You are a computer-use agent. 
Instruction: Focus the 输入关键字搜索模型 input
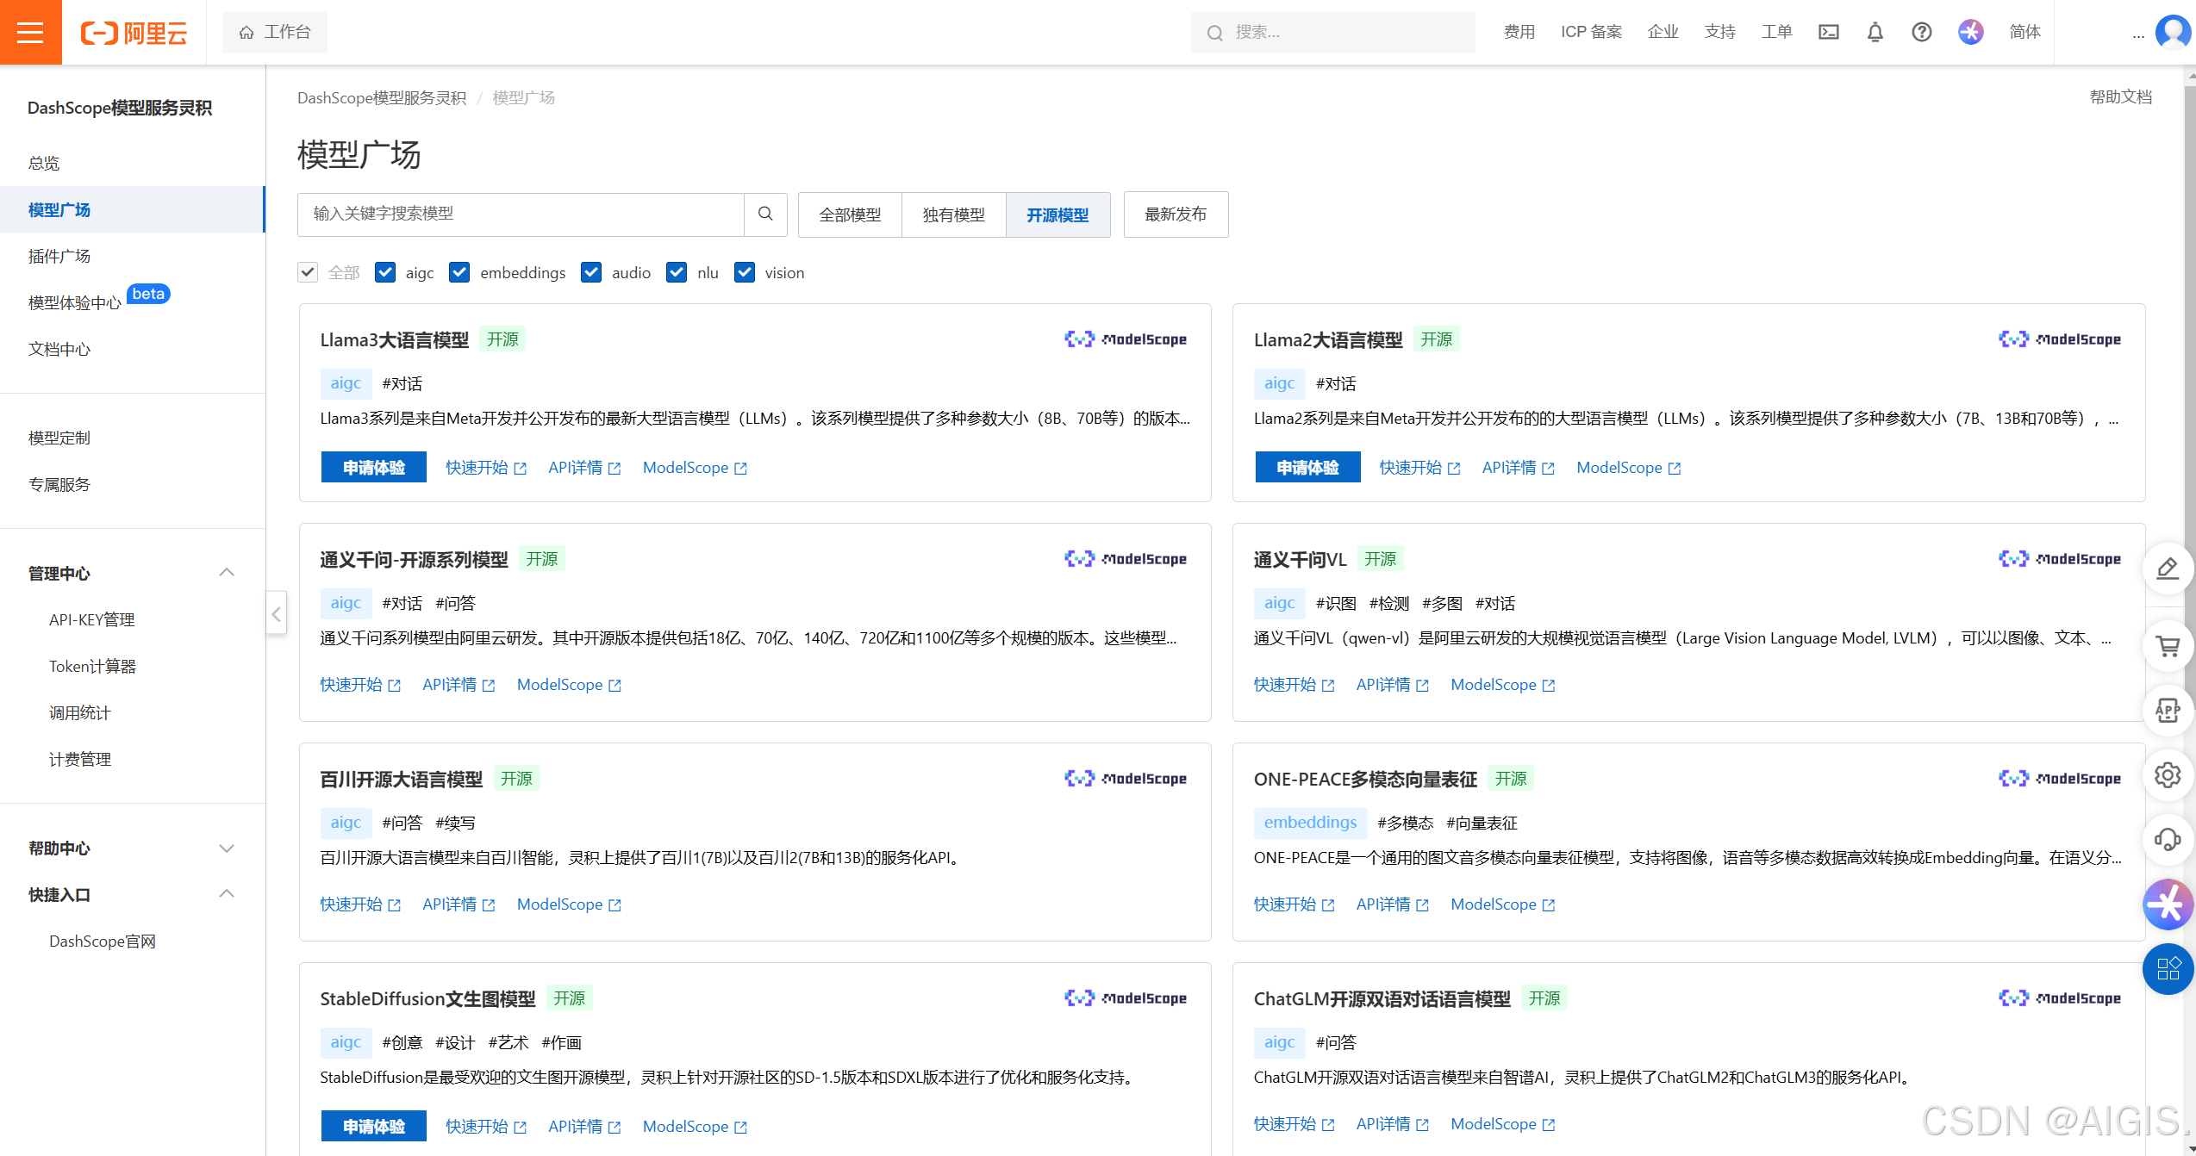[x=521, y=214]
